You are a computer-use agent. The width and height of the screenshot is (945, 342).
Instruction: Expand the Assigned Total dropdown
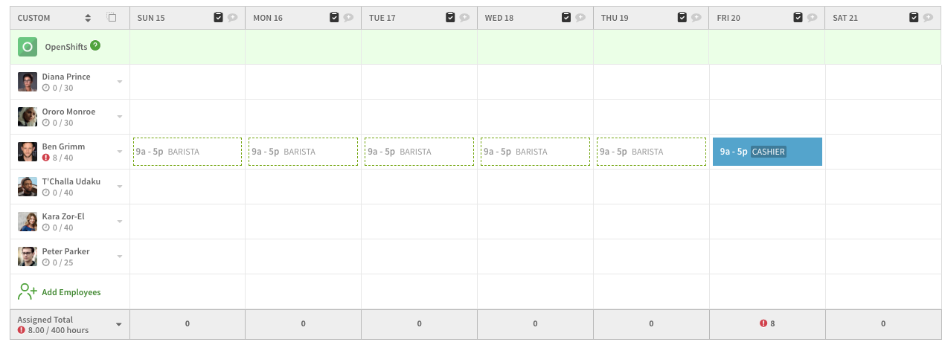click(x=118, y=324)
